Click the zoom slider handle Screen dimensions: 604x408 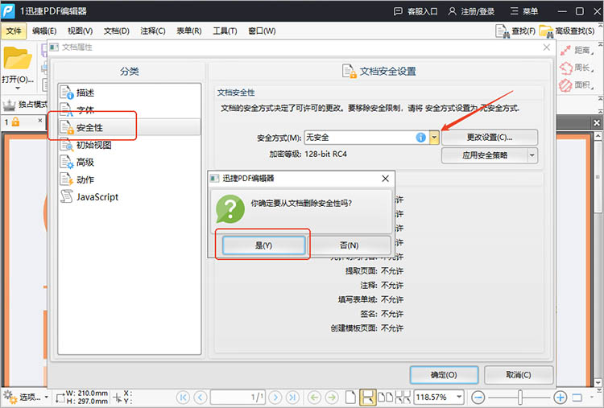coord(520,397)
